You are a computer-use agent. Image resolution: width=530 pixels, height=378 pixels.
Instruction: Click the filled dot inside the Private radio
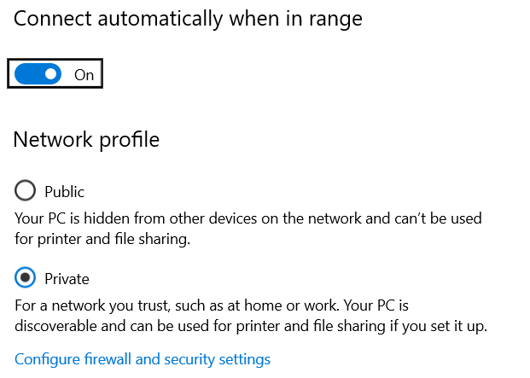(x=26, y=278)
